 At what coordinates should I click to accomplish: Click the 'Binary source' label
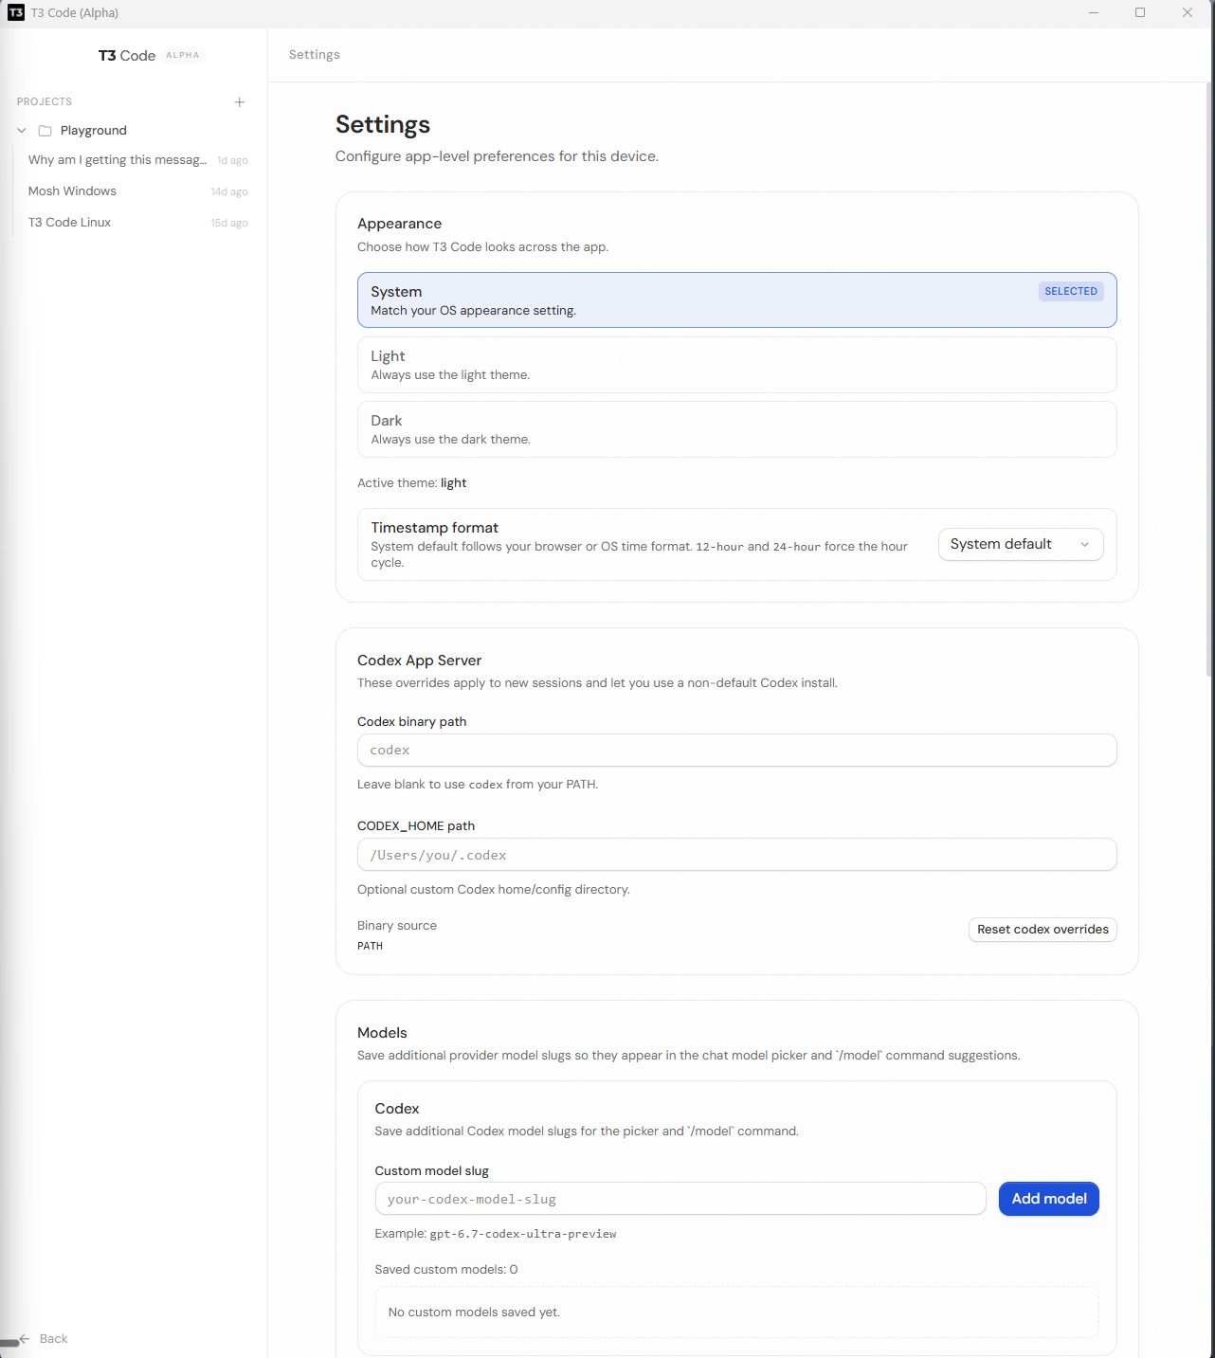(397, 926)
